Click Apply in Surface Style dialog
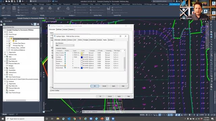This screenshot has width=216, height=121. point(114,86)
